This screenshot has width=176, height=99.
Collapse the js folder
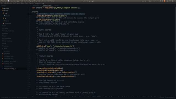tap(5, 18)
